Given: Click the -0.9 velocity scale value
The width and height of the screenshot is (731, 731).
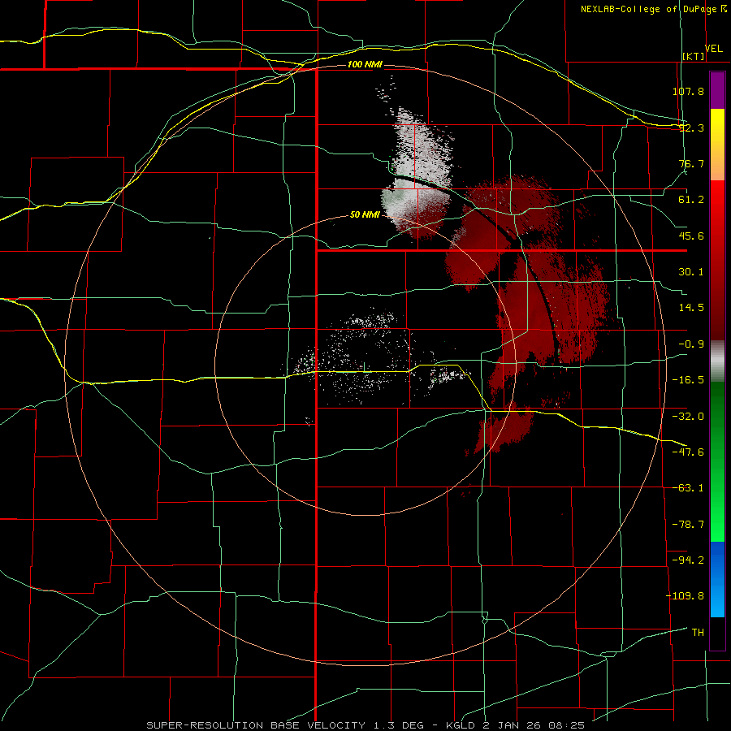Looking at the screenshot, I should (691, 344).
